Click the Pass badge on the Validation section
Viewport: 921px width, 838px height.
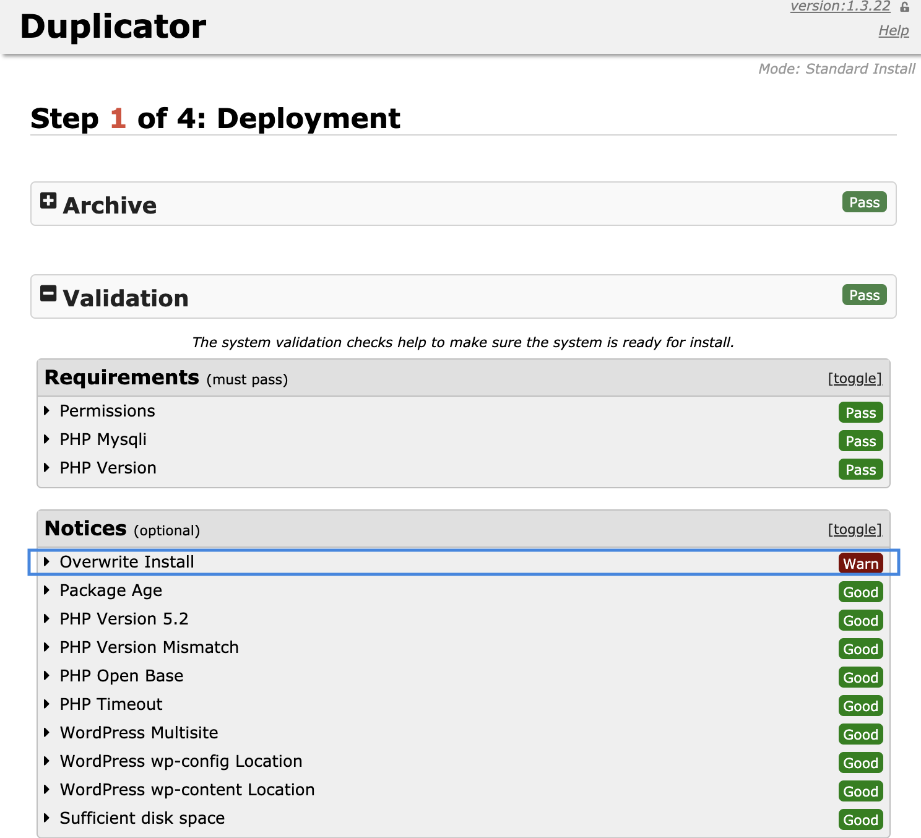click(x=864, y=295)
